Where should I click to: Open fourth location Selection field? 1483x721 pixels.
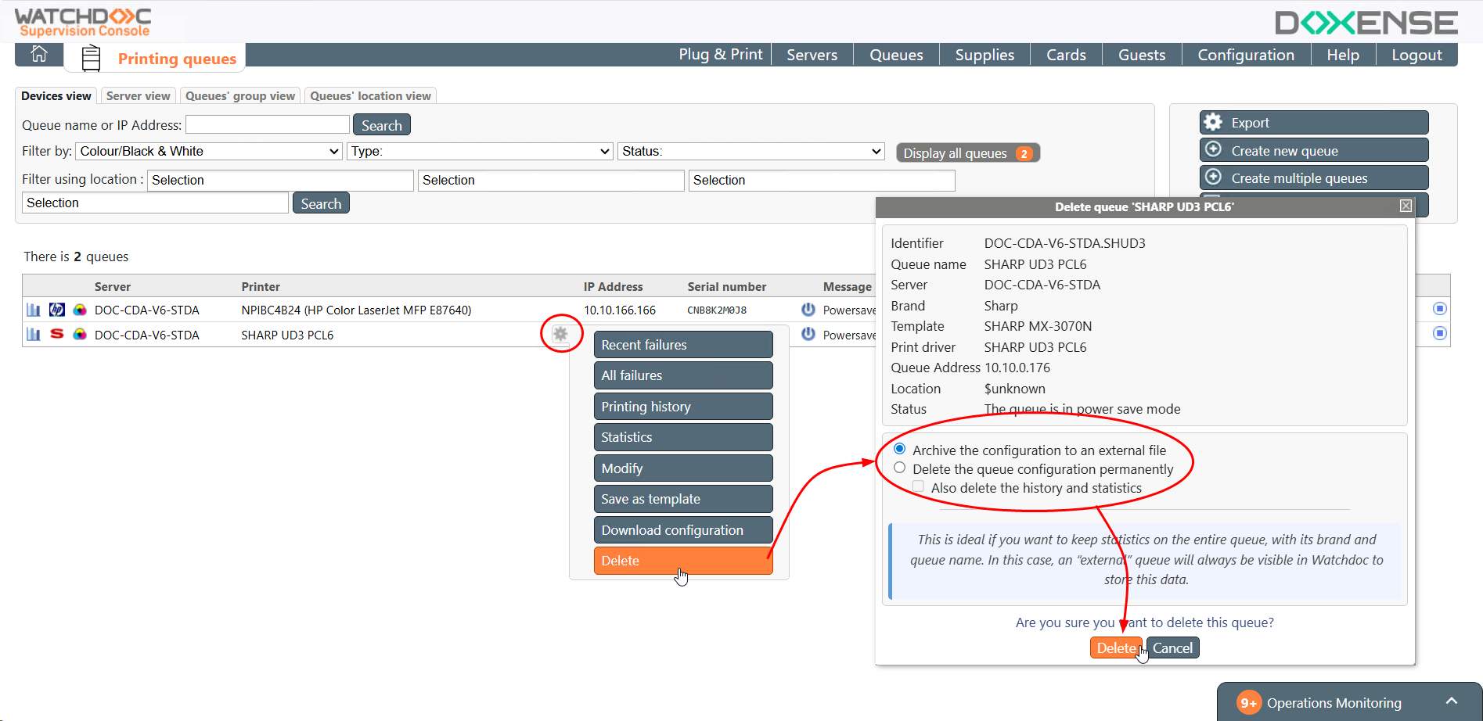click(155, 203)
